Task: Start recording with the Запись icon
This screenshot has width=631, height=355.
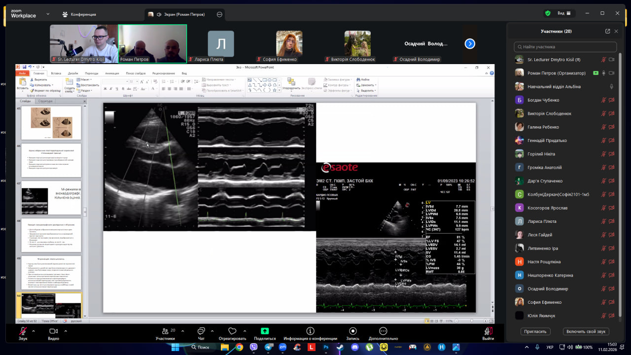Action: point(352,331)
